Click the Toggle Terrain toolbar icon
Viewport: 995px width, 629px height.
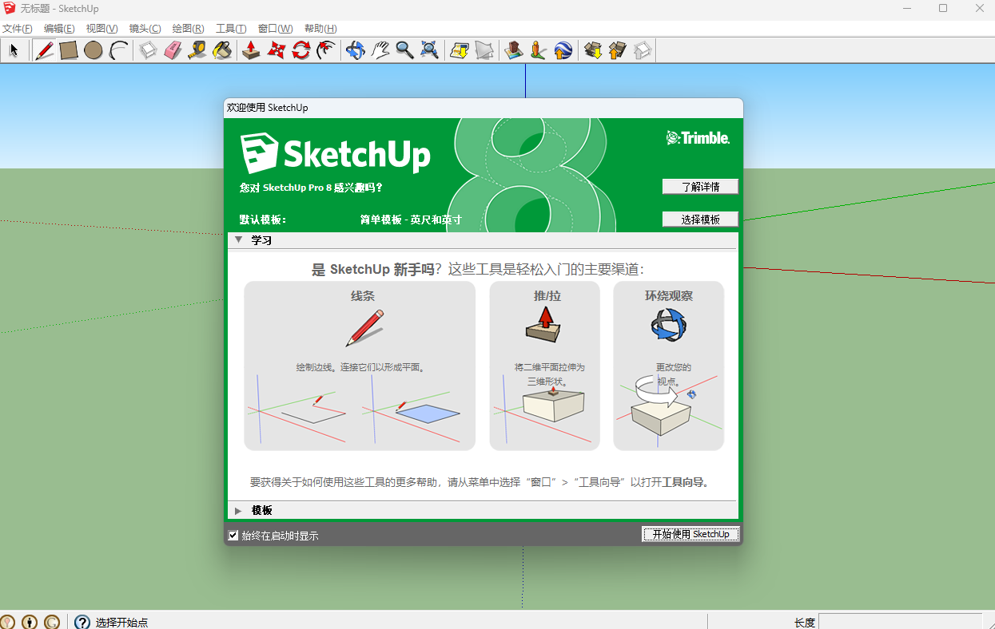[484, 50]
